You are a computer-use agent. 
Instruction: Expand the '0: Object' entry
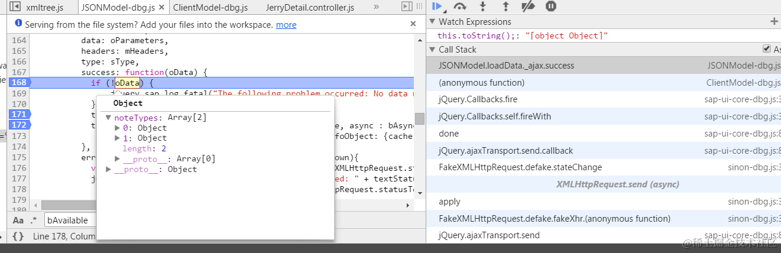pos(117,128)
